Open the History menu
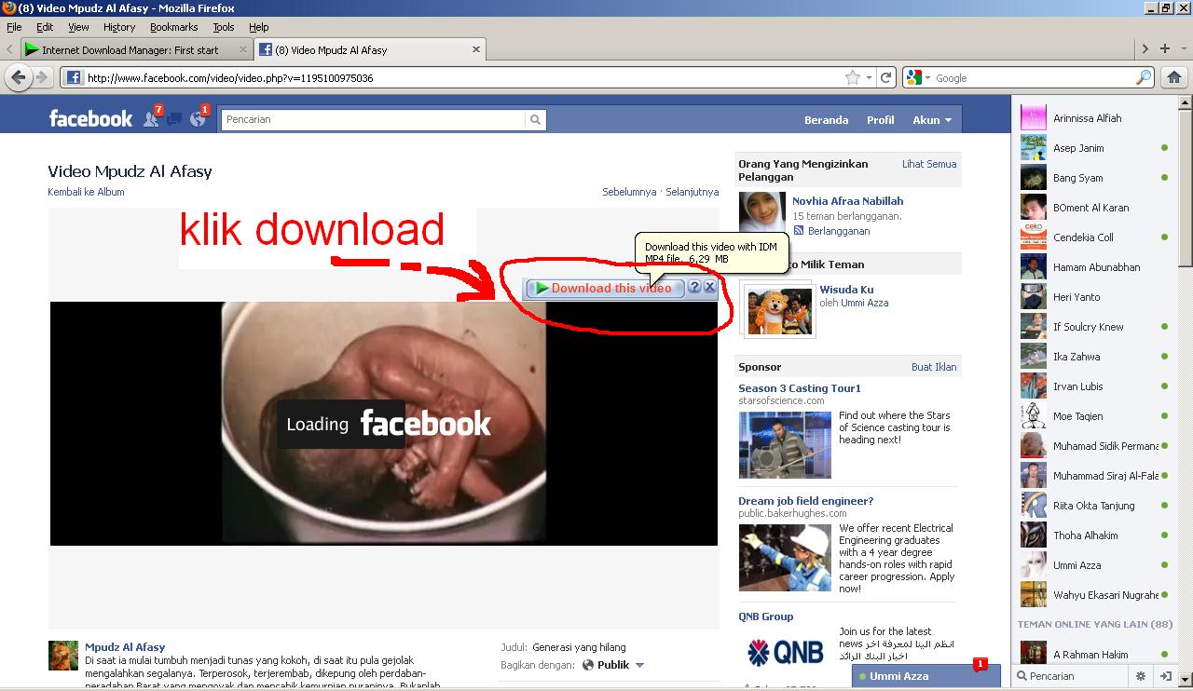The width and height of the screenshot is (1193, 691). pyautogui.click(x=119, y=27)
